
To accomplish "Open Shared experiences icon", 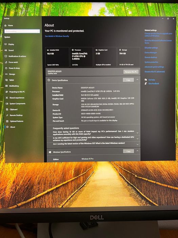I will click(7, 98).
